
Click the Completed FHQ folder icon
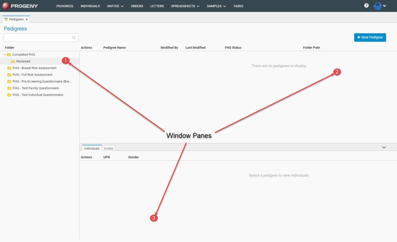(x=9, y=54)
